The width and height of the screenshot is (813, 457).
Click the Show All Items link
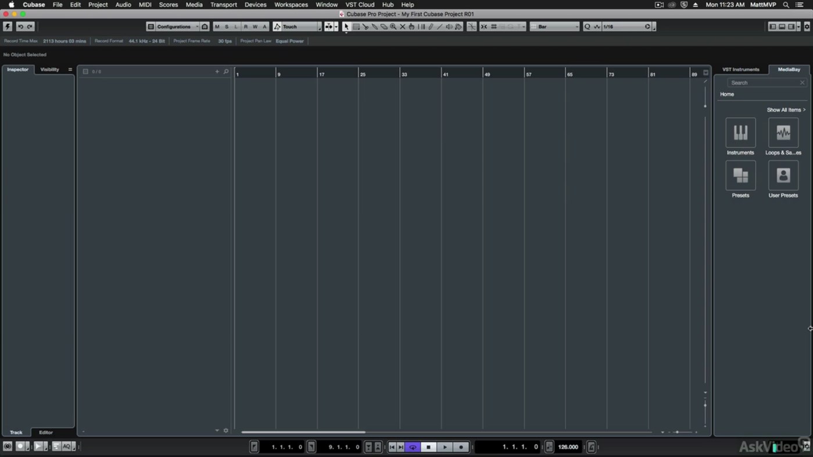[785, 110]
